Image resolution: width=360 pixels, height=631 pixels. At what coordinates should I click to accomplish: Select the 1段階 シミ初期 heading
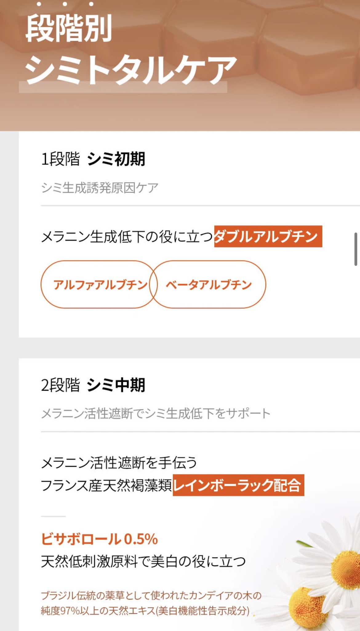click(x=93, y=159)
